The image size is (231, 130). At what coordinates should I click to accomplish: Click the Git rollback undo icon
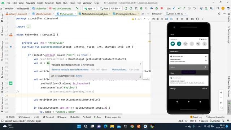[x=195, y=8]
